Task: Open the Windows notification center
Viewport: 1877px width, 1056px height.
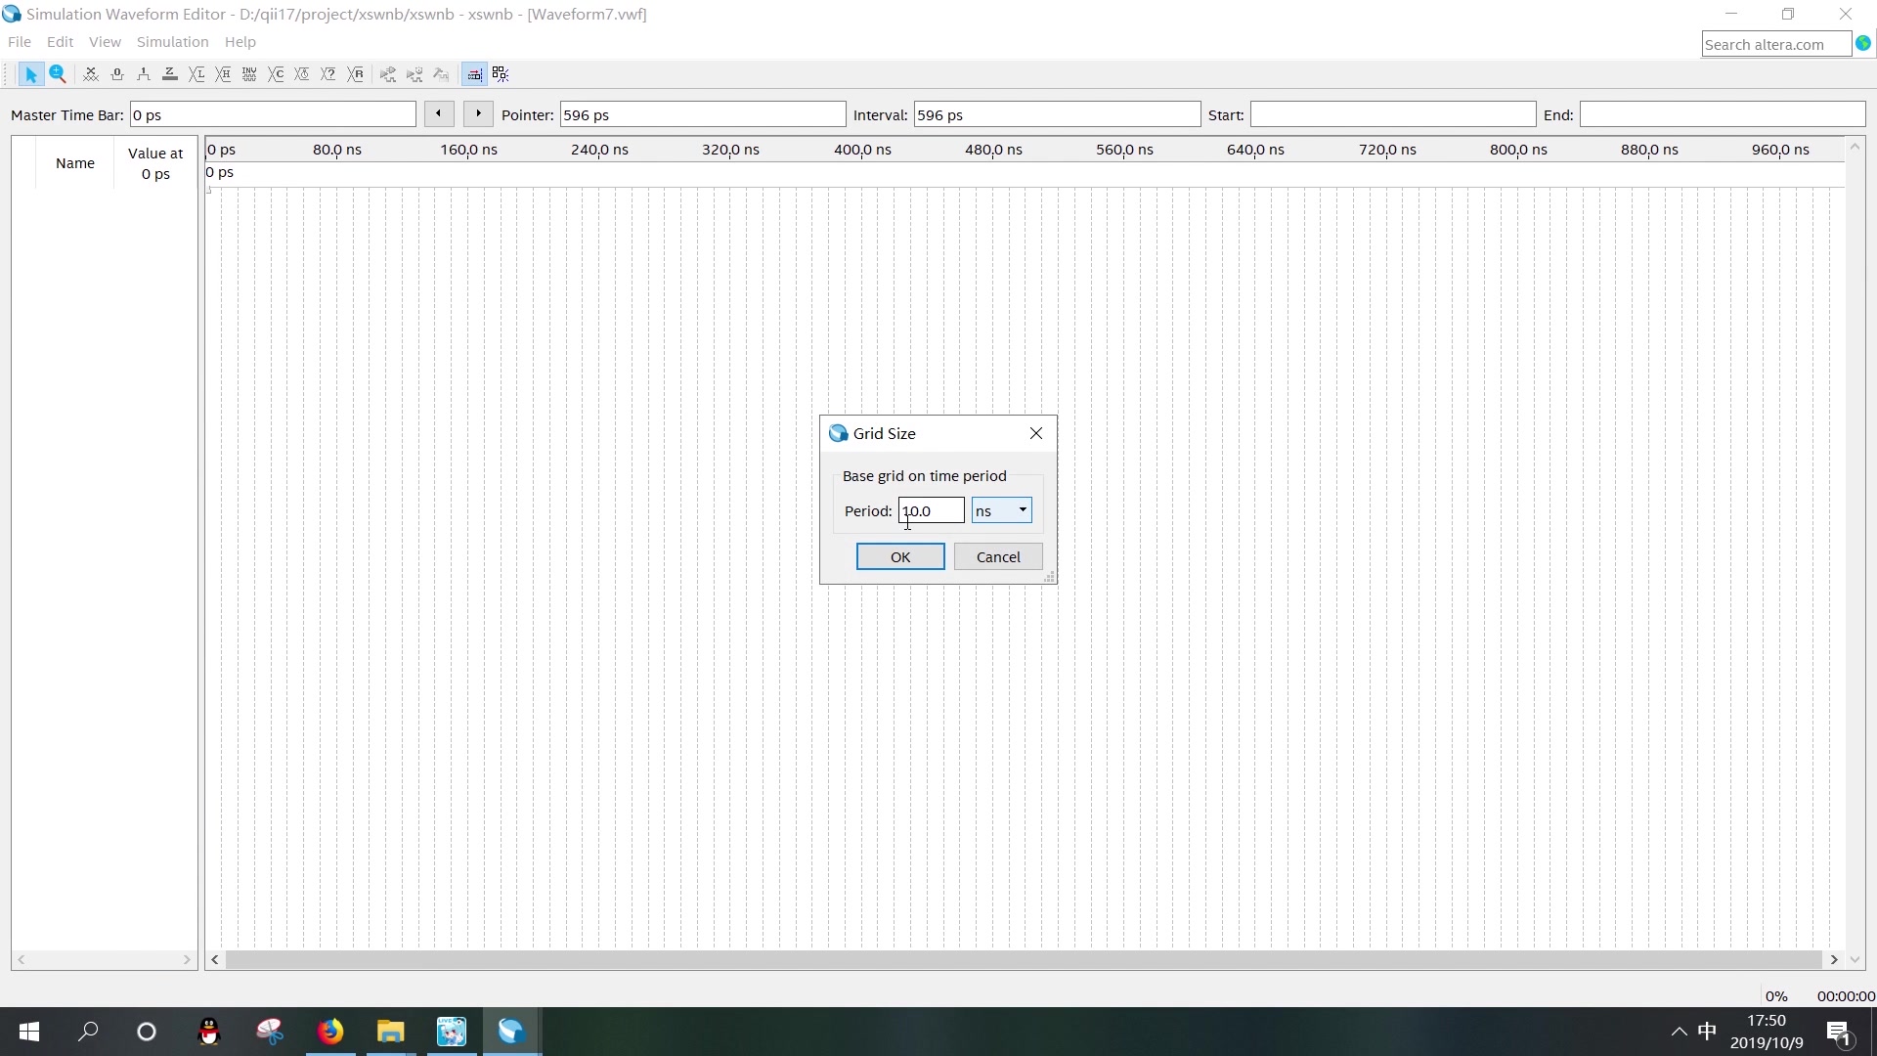Action: tap(1839, 1032)
